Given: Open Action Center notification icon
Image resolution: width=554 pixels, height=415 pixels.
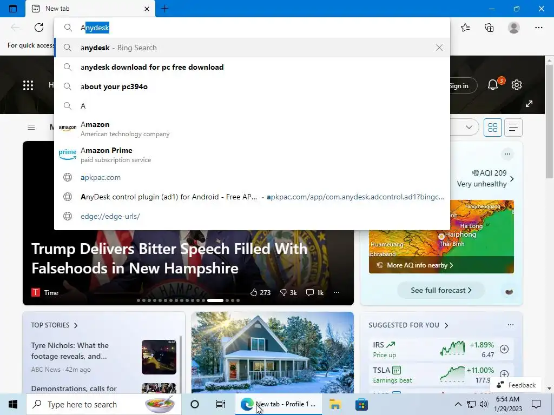Looking at the screenshot, I should click(536, 404).
